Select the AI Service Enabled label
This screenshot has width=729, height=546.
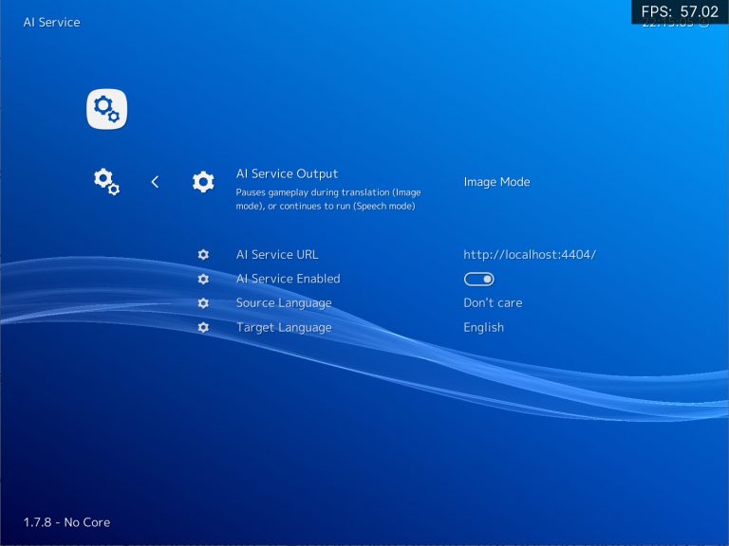click(288, 279)
